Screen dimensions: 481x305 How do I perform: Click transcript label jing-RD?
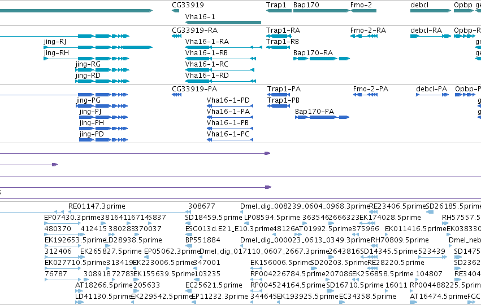[88, 76]
